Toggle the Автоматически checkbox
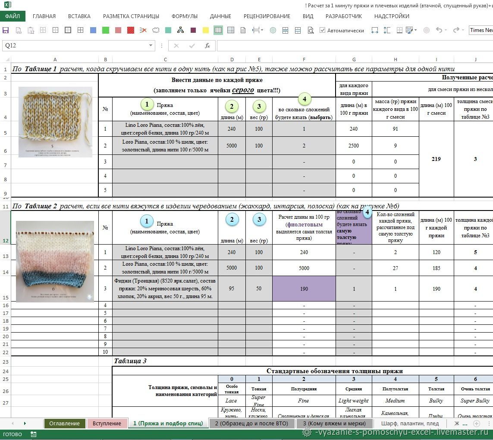 click(x=322, y=30)
